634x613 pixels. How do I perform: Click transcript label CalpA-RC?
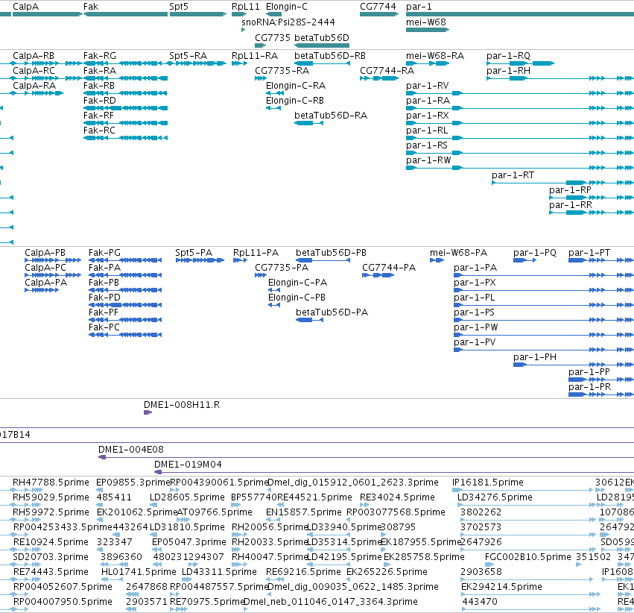34,70
